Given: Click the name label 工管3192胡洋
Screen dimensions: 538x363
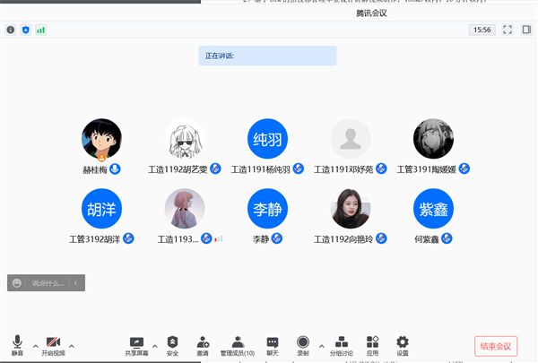Looking at the screenshot, I should coord(94,239).
